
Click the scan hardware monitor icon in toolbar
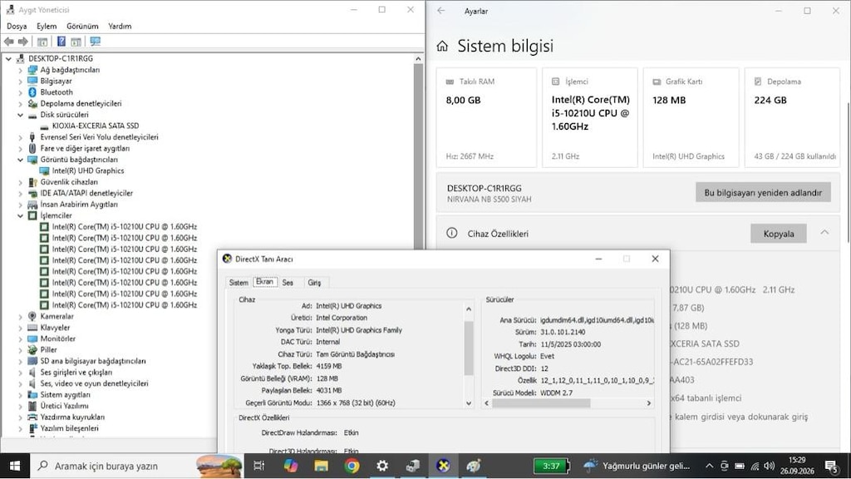[x=96, y=42]
